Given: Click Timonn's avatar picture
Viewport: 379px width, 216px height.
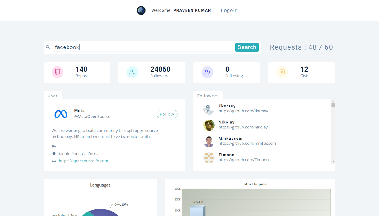Looking at the screenshot, I should point(209,158).
